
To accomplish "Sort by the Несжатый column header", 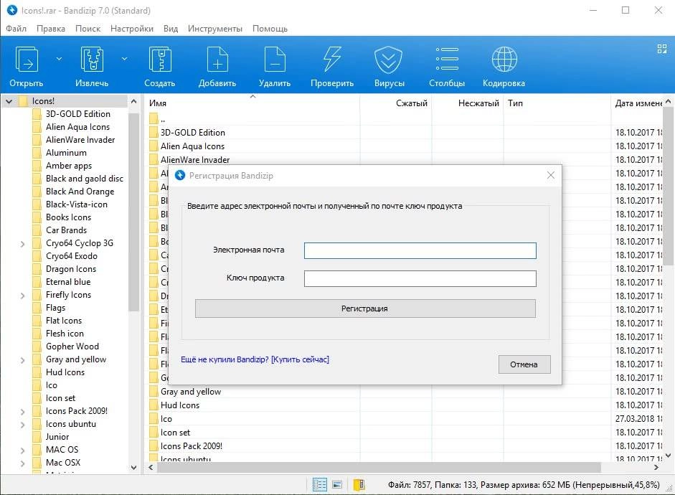I will click(x=468, y=103).
